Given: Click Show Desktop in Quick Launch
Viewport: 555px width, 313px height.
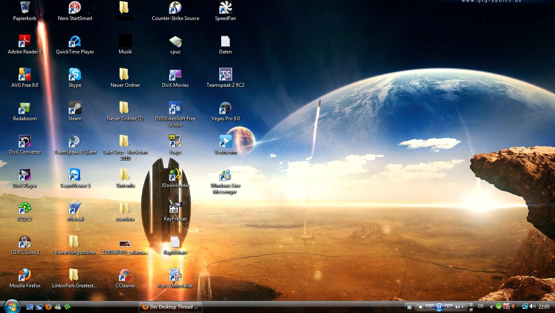Looking at the screenshot, I should click(x=30, y=307).
